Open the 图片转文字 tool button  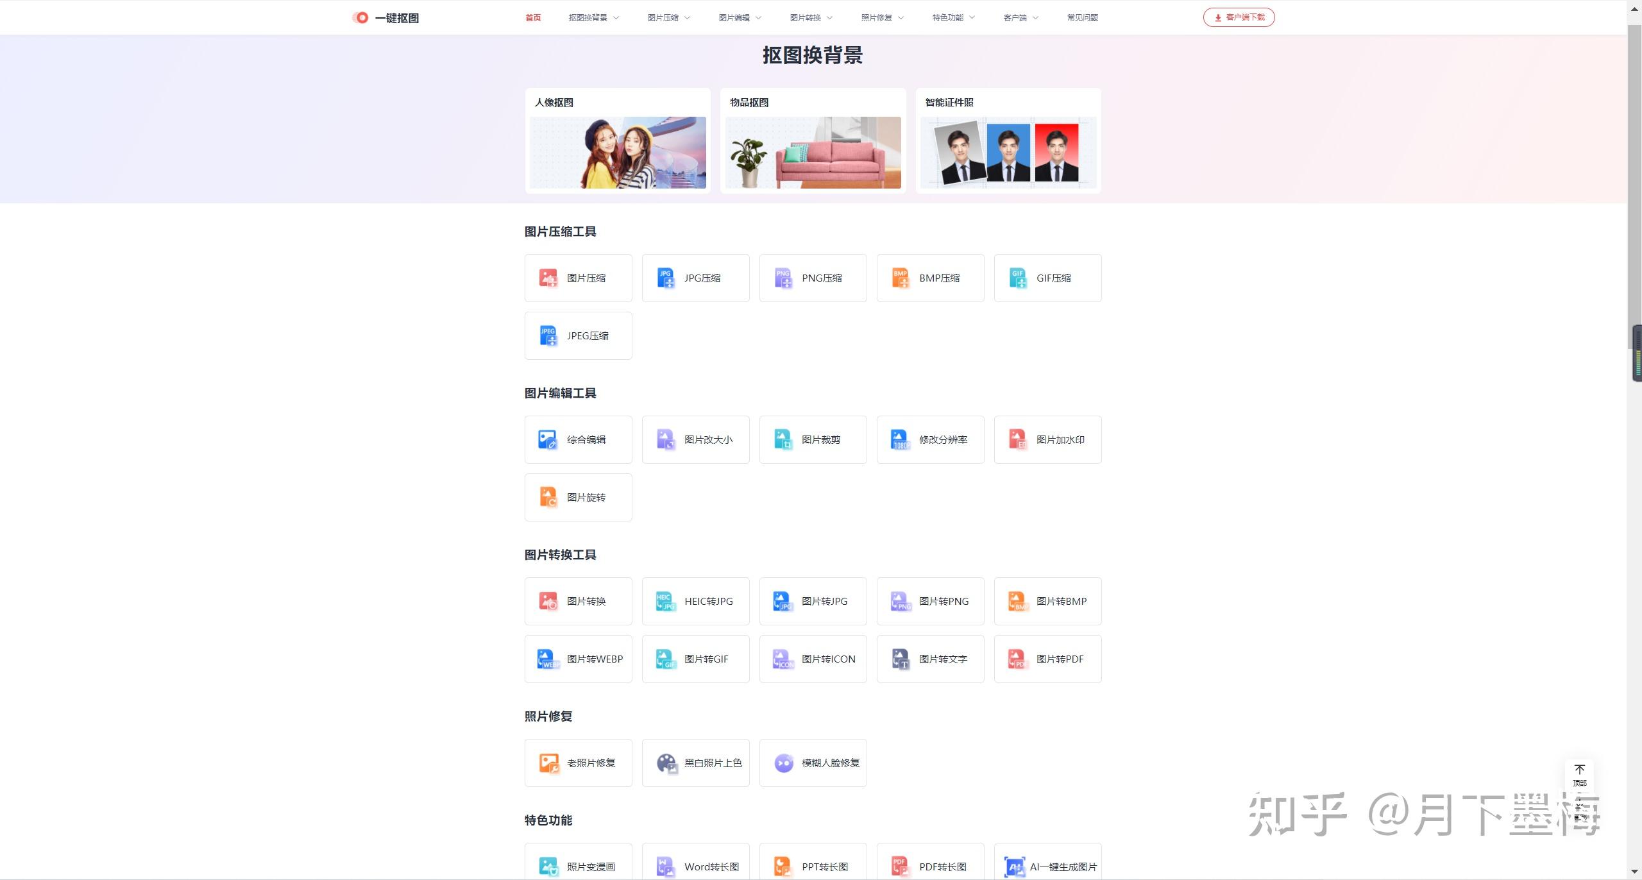tap(931, 659)
